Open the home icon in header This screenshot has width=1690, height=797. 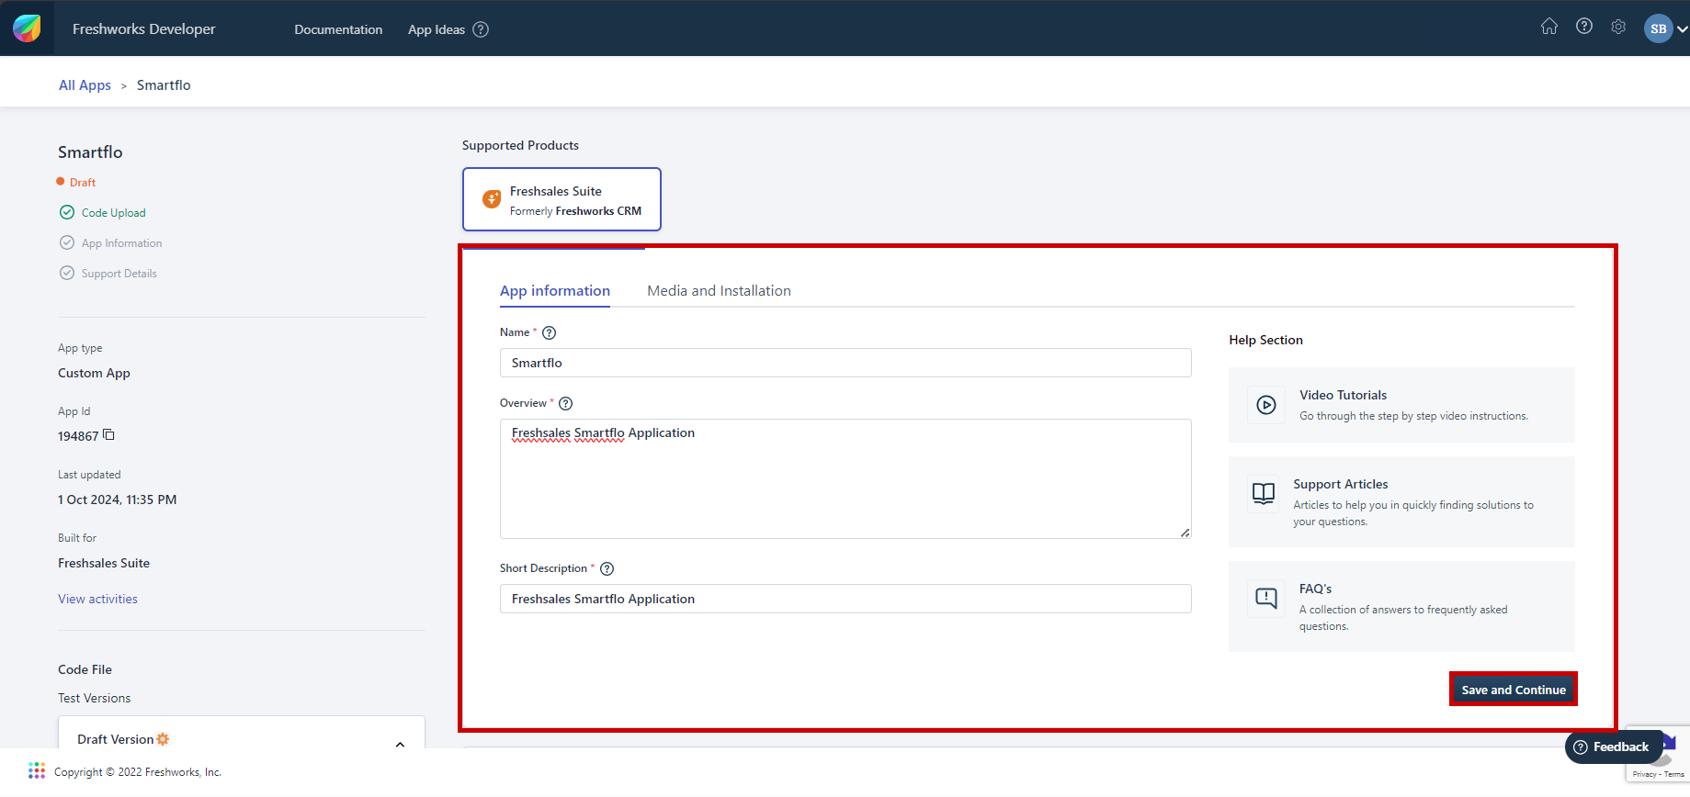(x=1549, y=27)
